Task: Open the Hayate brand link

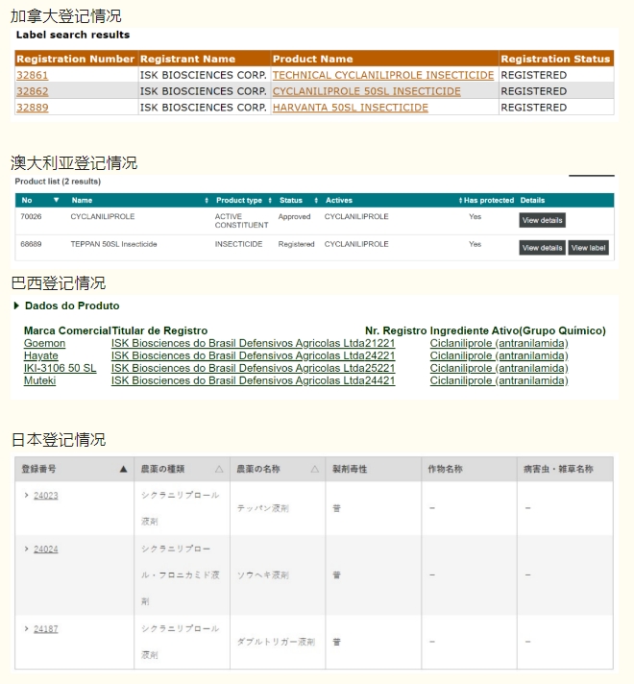Action: pos(41,355)
